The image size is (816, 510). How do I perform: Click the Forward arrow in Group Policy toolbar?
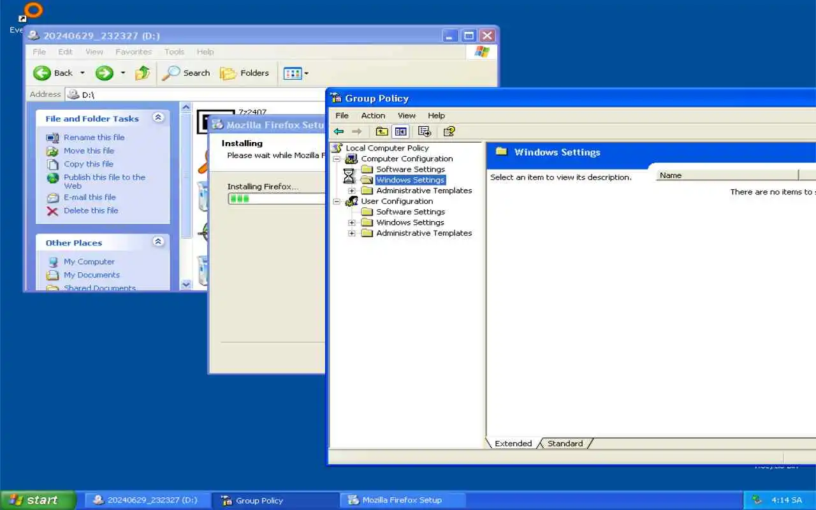coord(357,131)
